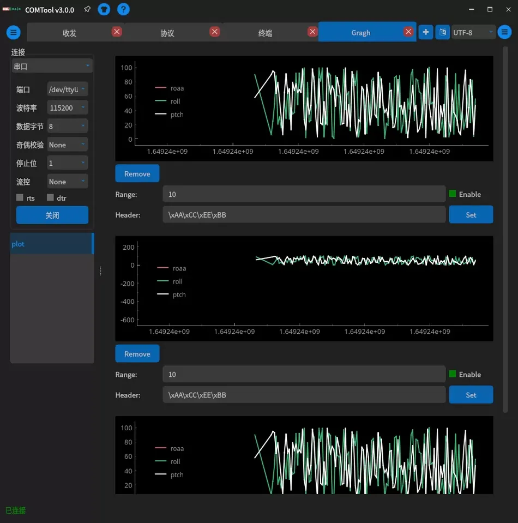This screenshot has width=518, height=523.
Task: Expand the 波特率 115200 dropdown
Action: point(68,108)
